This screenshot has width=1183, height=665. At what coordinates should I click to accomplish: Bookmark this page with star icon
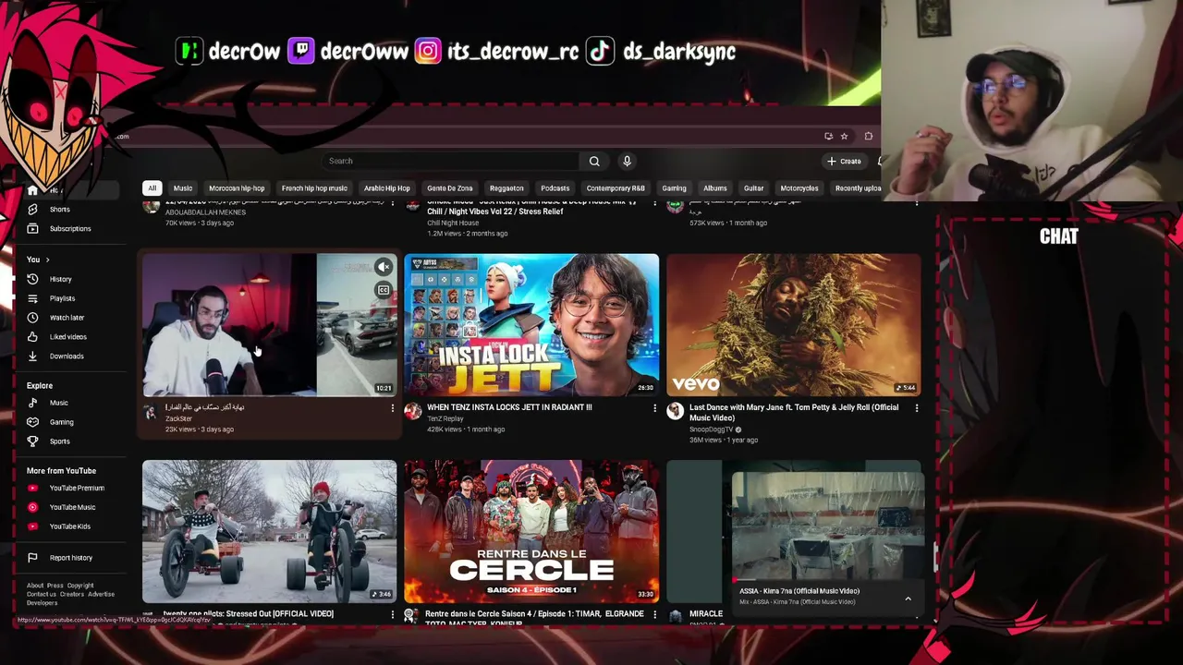(844, 137)
